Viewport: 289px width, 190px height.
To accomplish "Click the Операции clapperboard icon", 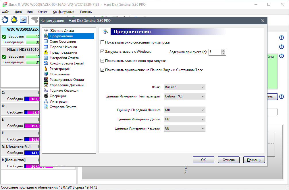I will 46,96.
